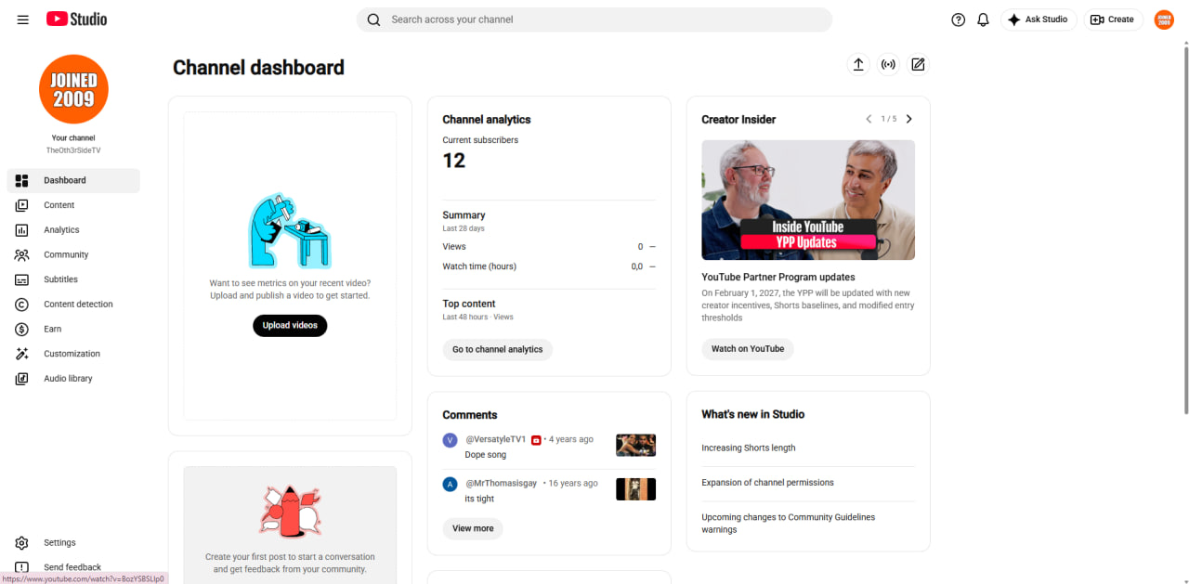Image resolution: width=1189 pixels, height=584 pixels.
Task: Open the @VersatyleTV1 comment author
Action: pos(496,439)
